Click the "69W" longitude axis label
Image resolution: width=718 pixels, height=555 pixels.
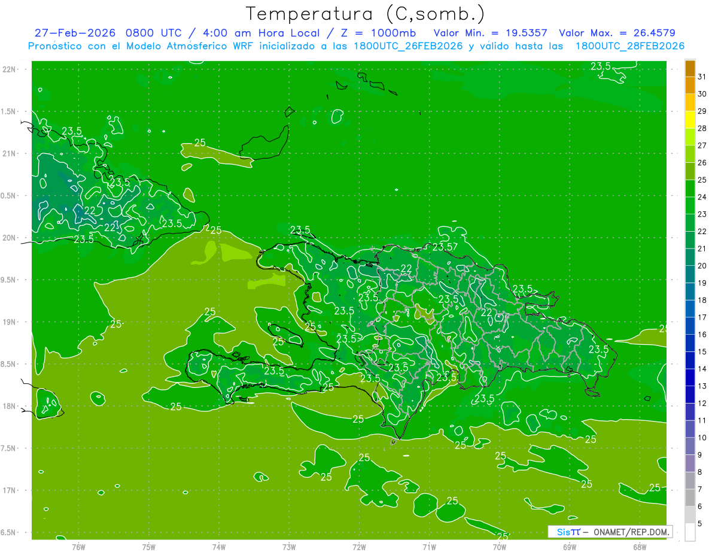[570, 547]
